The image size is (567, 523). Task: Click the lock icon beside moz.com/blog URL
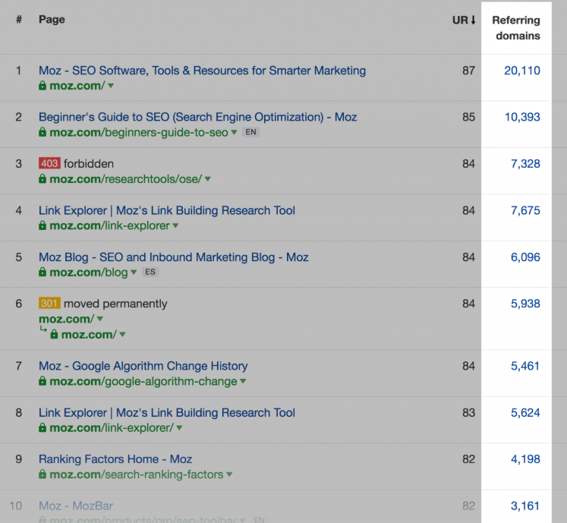coord(43,272)
